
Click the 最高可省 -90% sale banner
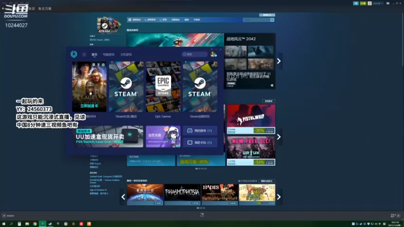click(x=200, y=161)
